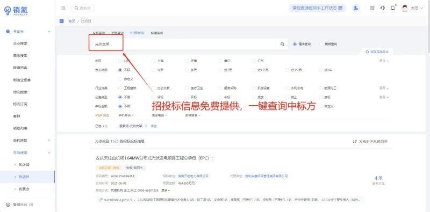Click the 销氪 logo in sidebar
This screenshot has width=430, height=212.
click(x=16, y=10)
